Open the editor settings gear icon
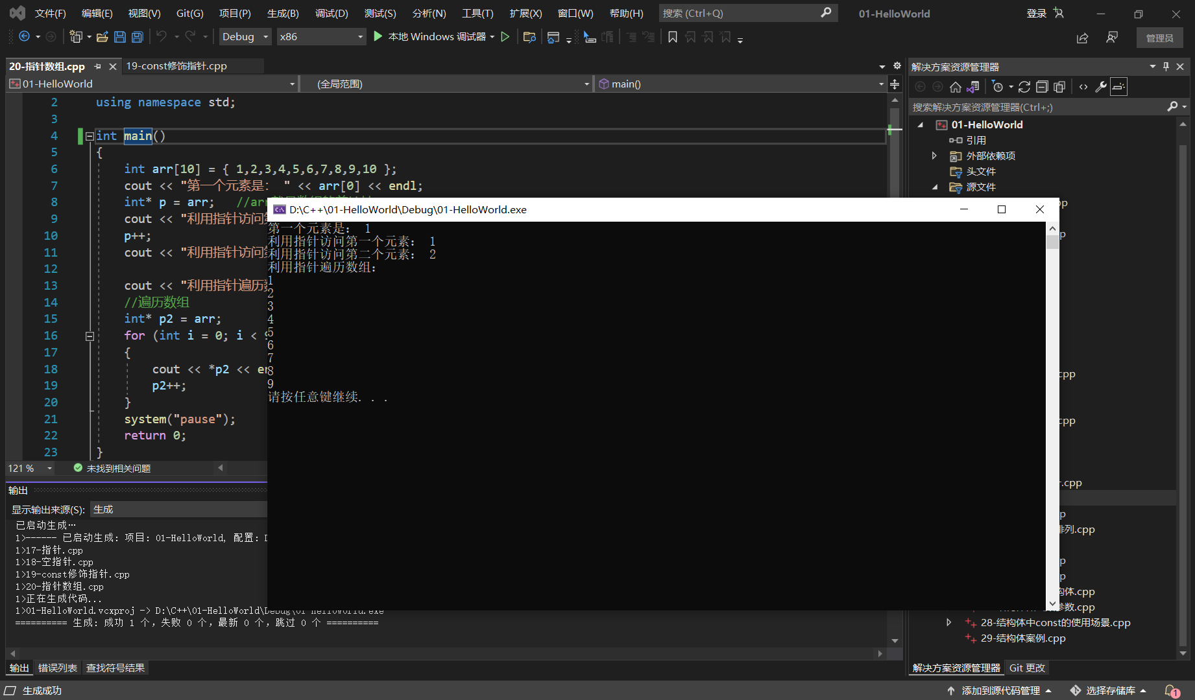The height and width of the screenshot is (700, 1195). tap(897, 65)
